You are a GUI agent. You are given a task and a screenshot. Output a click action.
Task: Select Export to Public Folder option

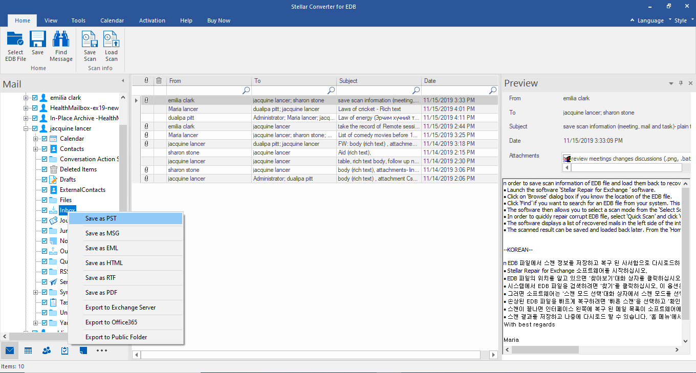[x=126, y=337]
